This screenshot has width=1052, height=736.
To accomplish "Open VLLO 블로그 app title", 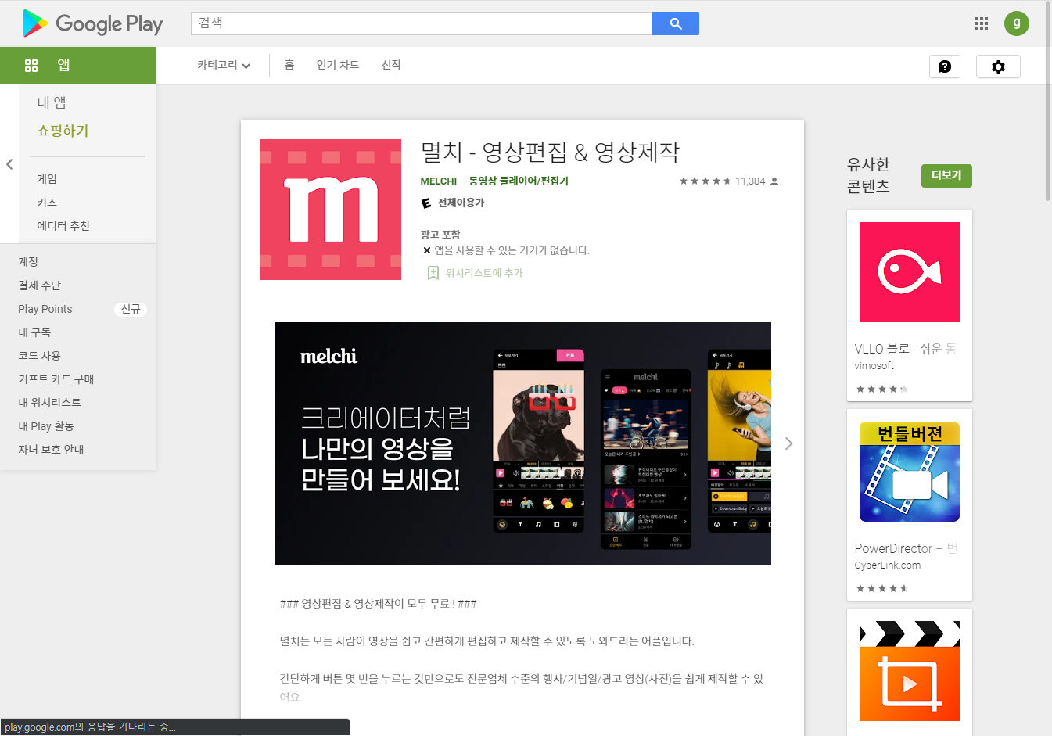I will point(905,349).
